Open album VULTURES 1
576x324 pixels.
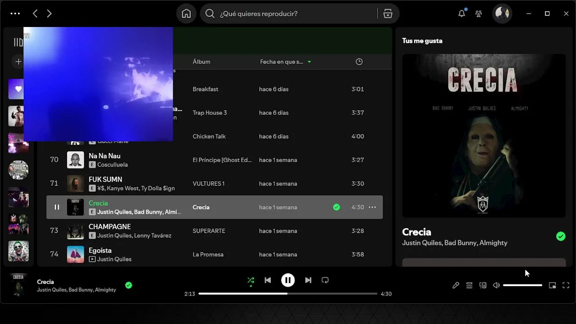(208, 184)
